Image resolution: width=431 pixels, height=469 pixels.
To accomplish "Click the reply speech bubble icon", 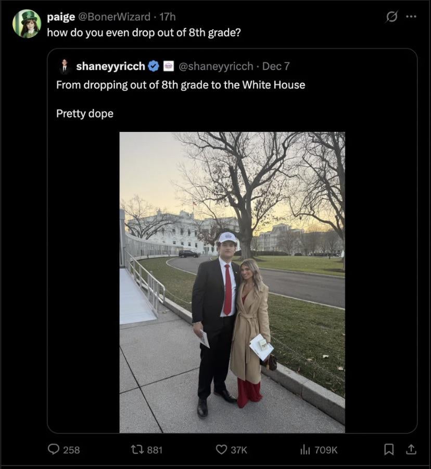I will tap(54, 449).
